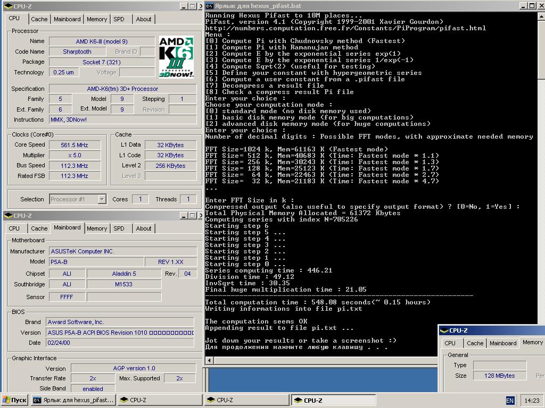Open About tab in top CPU-Z window
Screen dimensions: 545x408
[x=144, y=19]
